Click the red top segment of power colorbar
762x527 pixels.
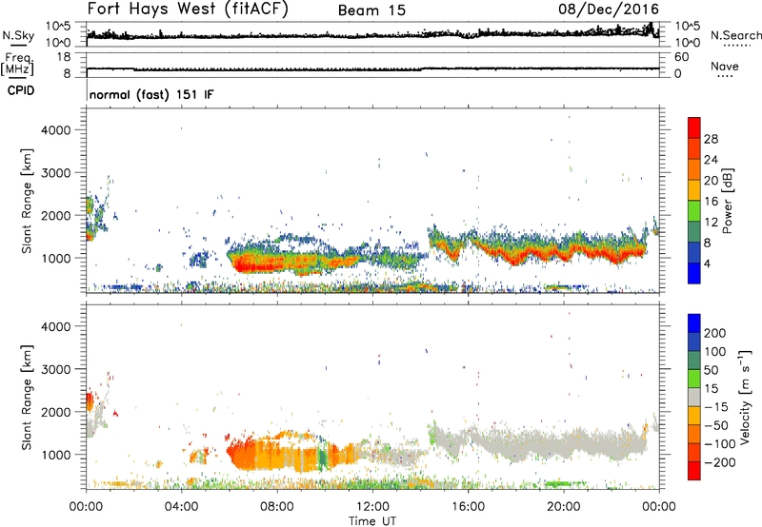(694, 127)
